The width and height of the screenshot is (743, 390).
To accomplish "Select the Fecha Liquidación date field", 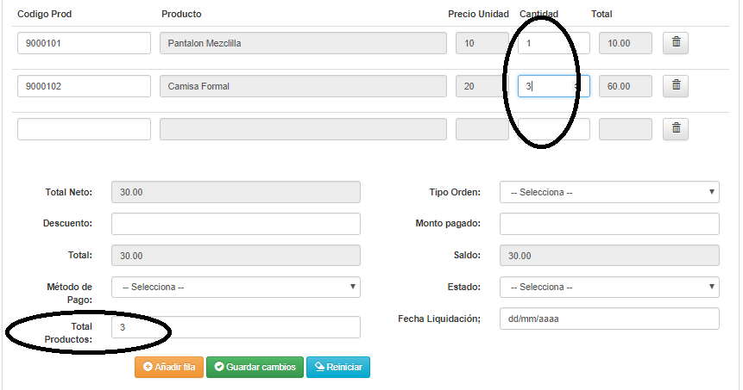I will coord(609,319).
